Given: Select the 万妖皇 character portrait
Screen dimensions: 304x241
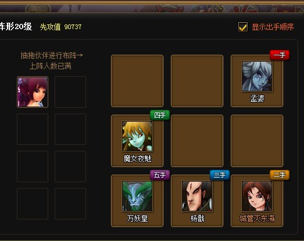Looking at the screenshot, I should 137,196.
